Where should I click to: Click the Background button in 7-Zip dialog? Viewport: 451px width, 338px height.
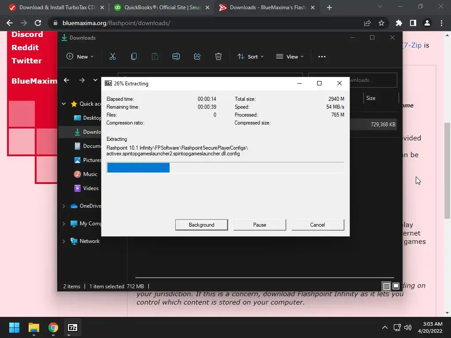coord(201,225)
